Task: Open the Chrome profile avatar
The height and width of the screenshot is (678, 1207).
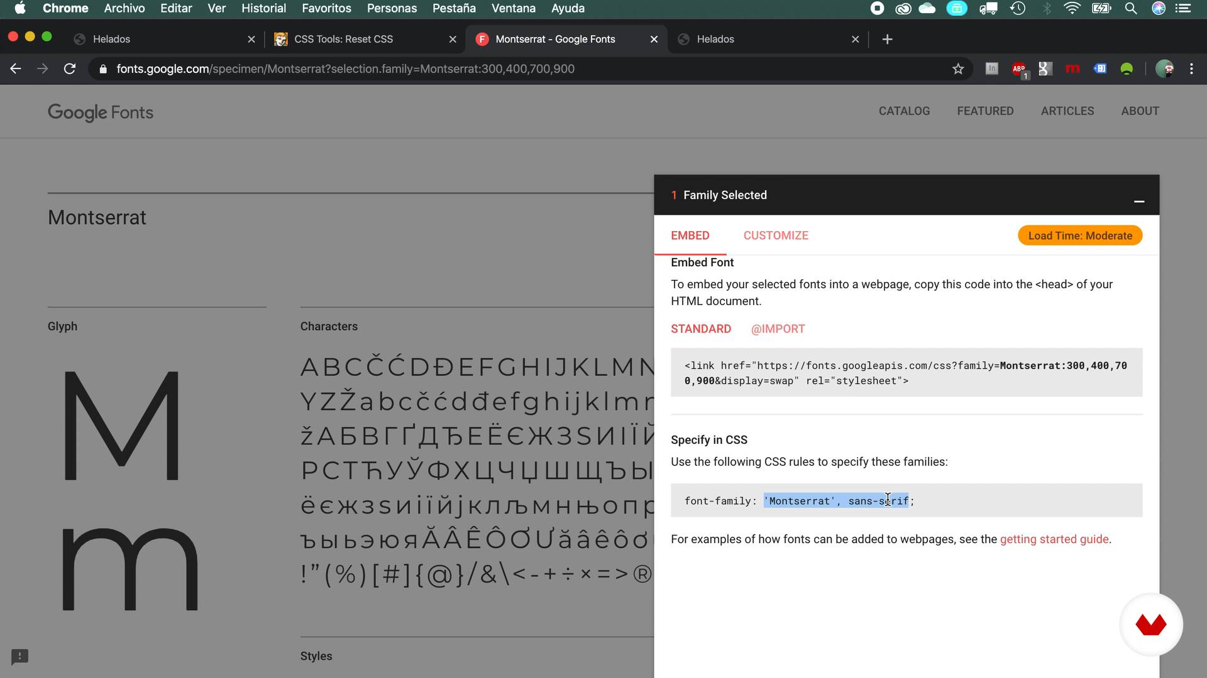Action: (x=1165, y=69)
